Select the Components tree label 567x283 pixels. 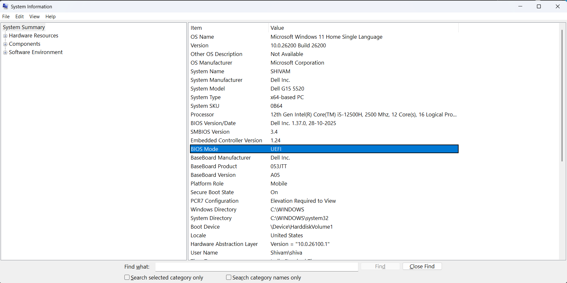coord(25,44)
